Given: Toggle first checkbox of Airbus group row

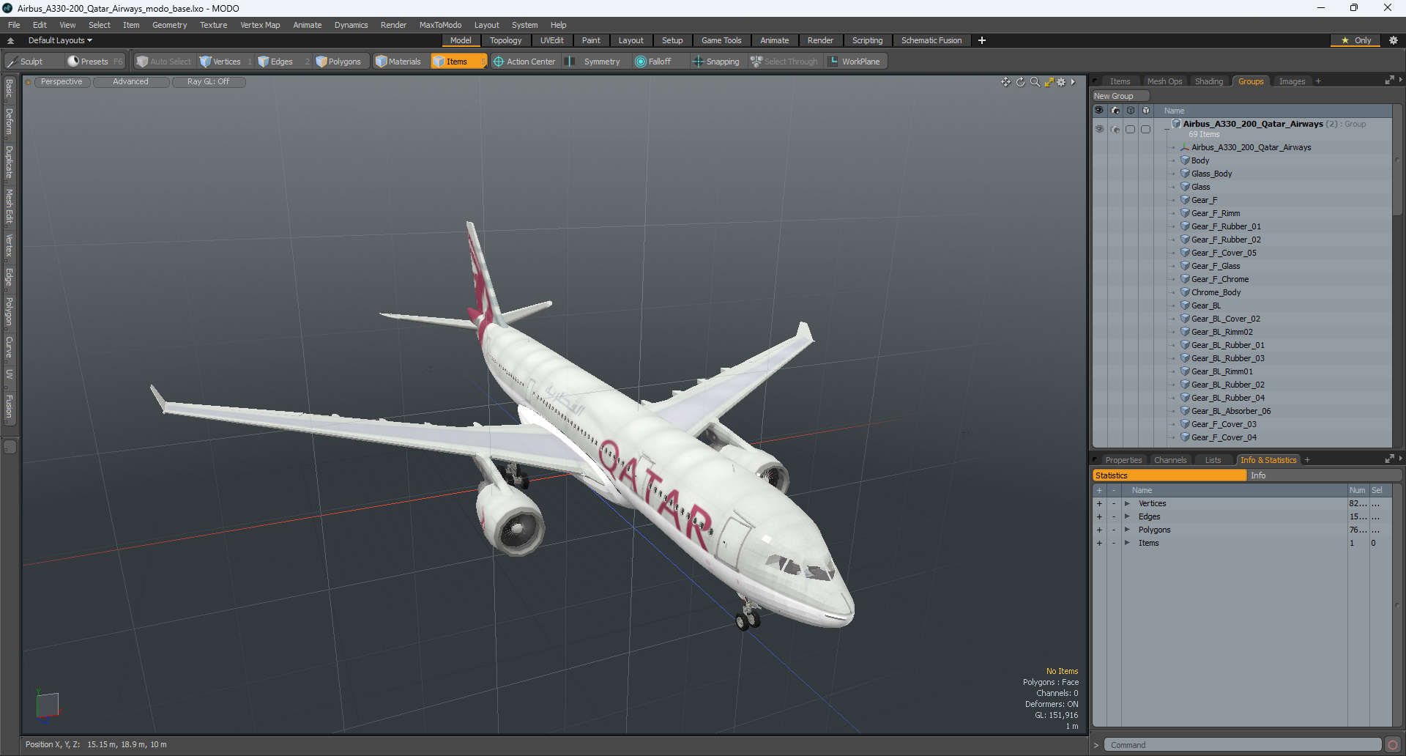Looking at the screenshot, I should tap(1131, 129).
